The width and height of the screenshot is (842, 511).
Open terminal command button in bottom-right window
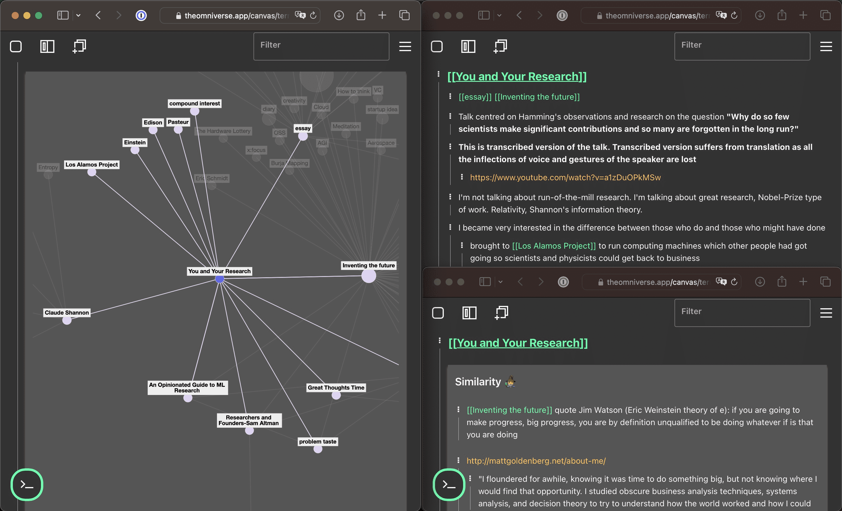[449, 484]
